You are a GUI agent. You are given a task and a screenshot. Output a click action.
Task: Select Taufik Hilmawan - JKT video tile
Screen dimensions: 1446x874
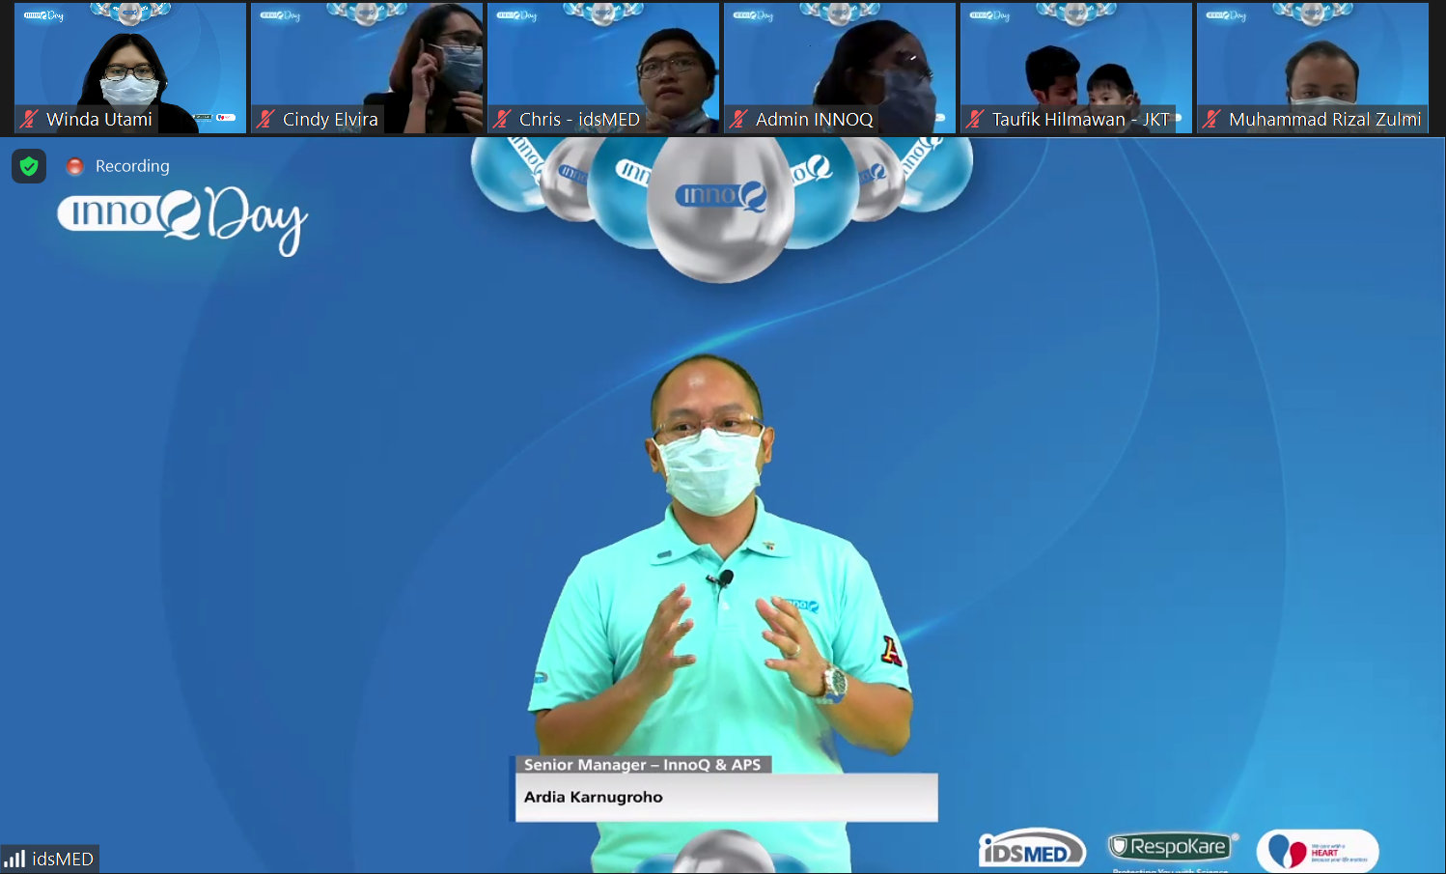click(x=1076, y=58)
